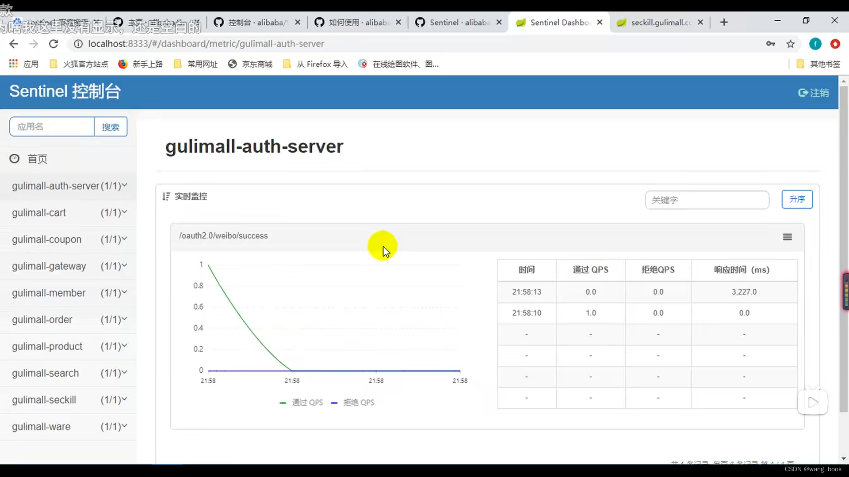Viewport: 849px width, 477px height.
Task: Bookmark this page with star icon
Action: coord(791,44)
